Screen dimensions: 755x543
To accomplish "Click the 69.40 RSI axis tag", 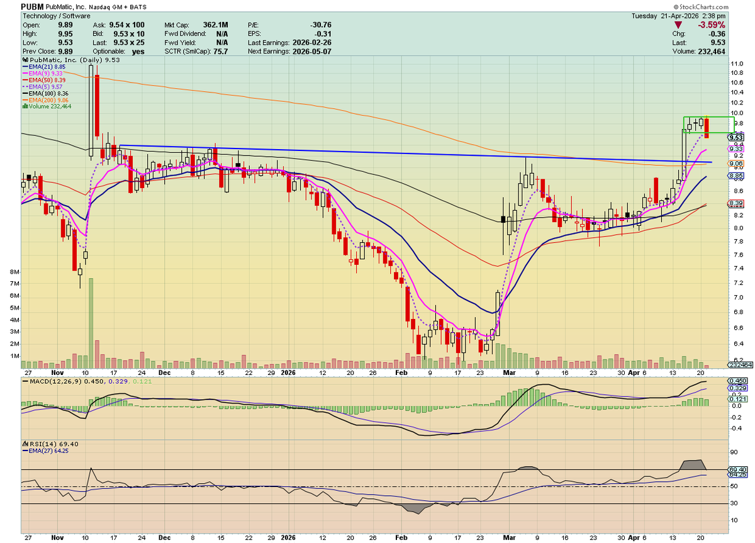I will (x=736, y=469).
